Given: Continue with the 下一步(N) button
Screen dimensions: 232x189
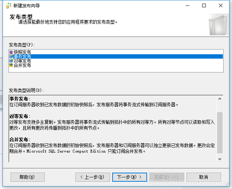Looking at the screenshot, I should pos(129,177).
